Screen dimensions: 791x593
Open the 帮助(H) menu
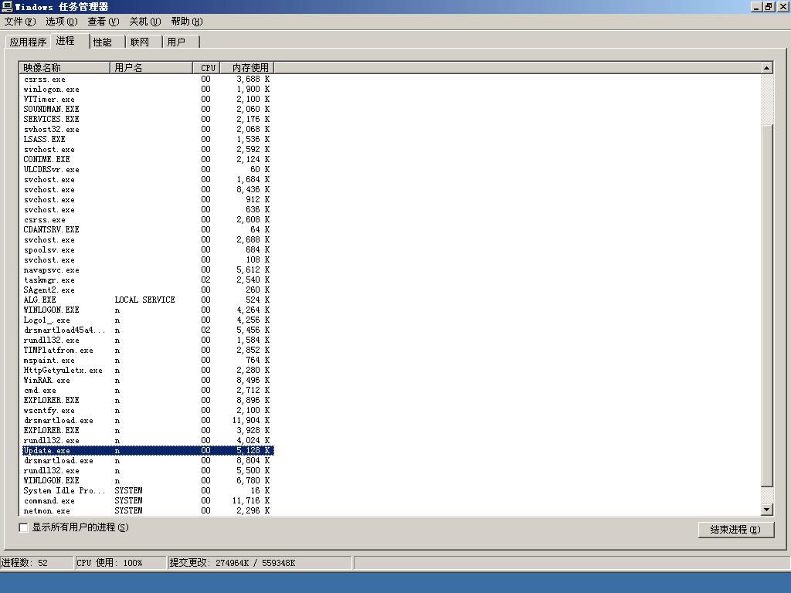(x=187, y=22)
